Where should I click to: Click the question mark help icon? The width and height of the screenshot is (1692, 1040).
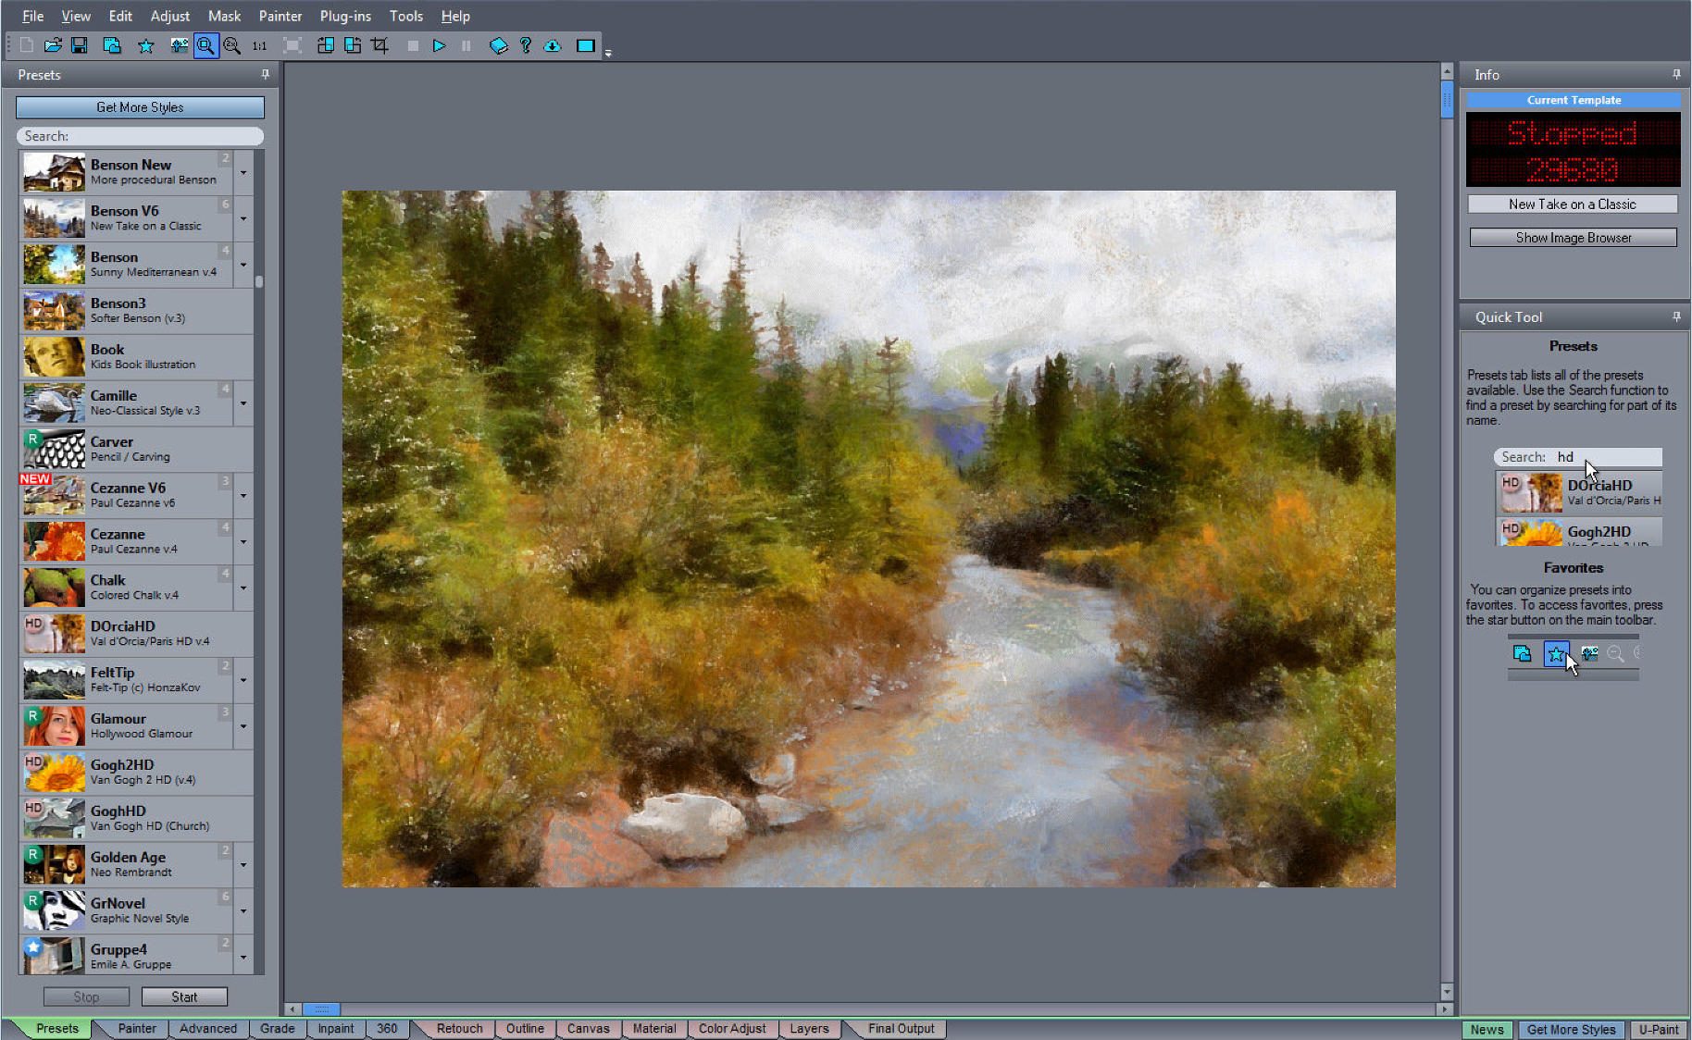(525, 45)
